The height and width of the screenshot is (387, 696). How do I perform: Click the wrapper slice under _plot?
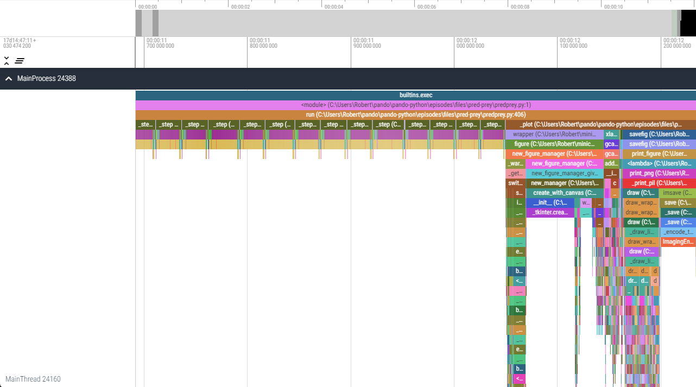coord(554,134)
